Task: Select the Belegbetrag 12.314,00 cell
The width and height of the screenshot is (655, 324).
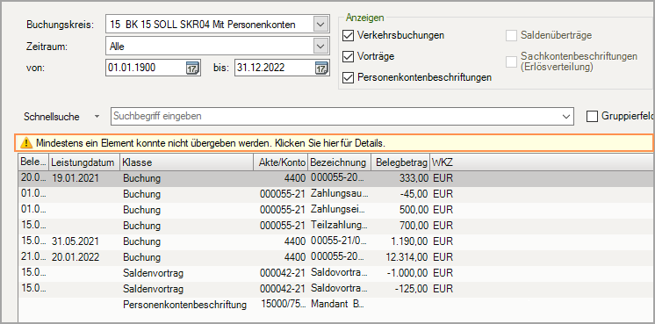Action: tap(400, 256)
